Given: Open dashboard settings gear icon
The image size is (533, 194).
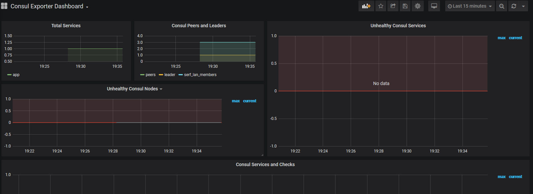Looking at the screenshot, I should tap(418, 6).
